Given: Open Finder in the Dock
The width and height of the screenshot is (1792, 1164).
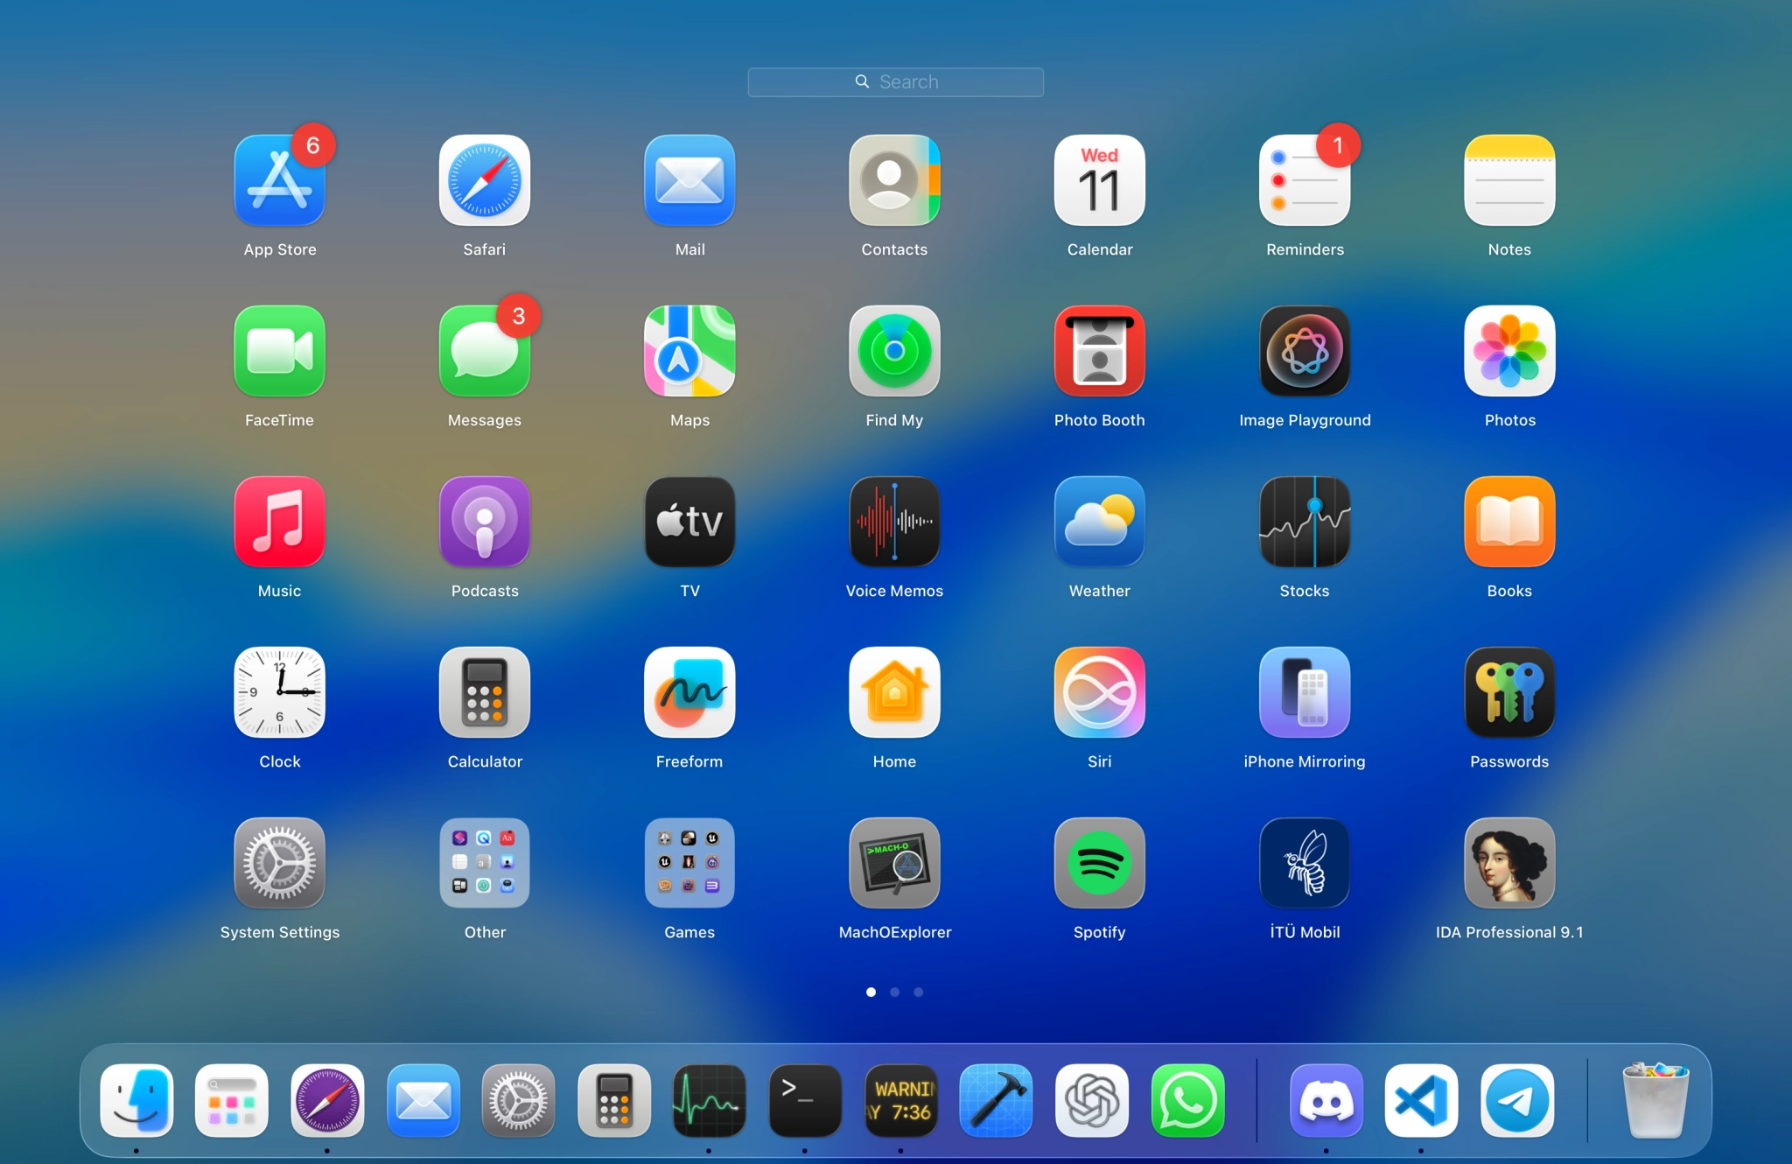Looking at the screenshot, I should pos(136,1100).
